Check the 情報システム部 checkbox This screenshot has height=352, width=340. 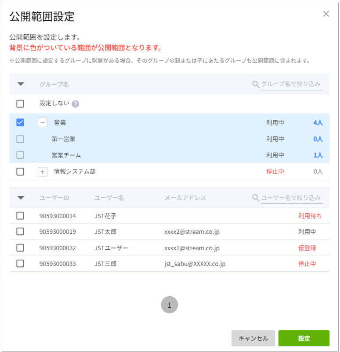(20, 172)
